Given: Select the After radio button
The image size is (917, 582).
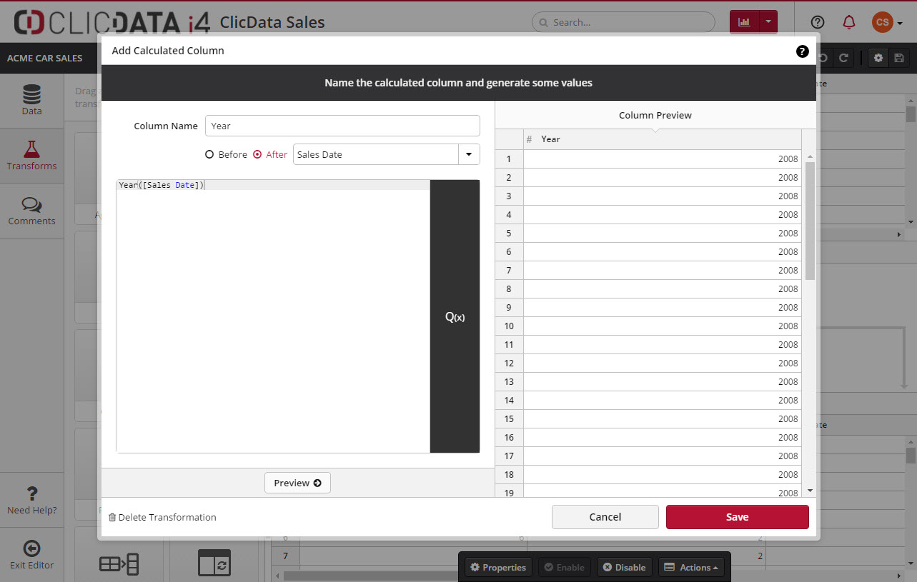Looking at the screenshot, I should point(257,154).
